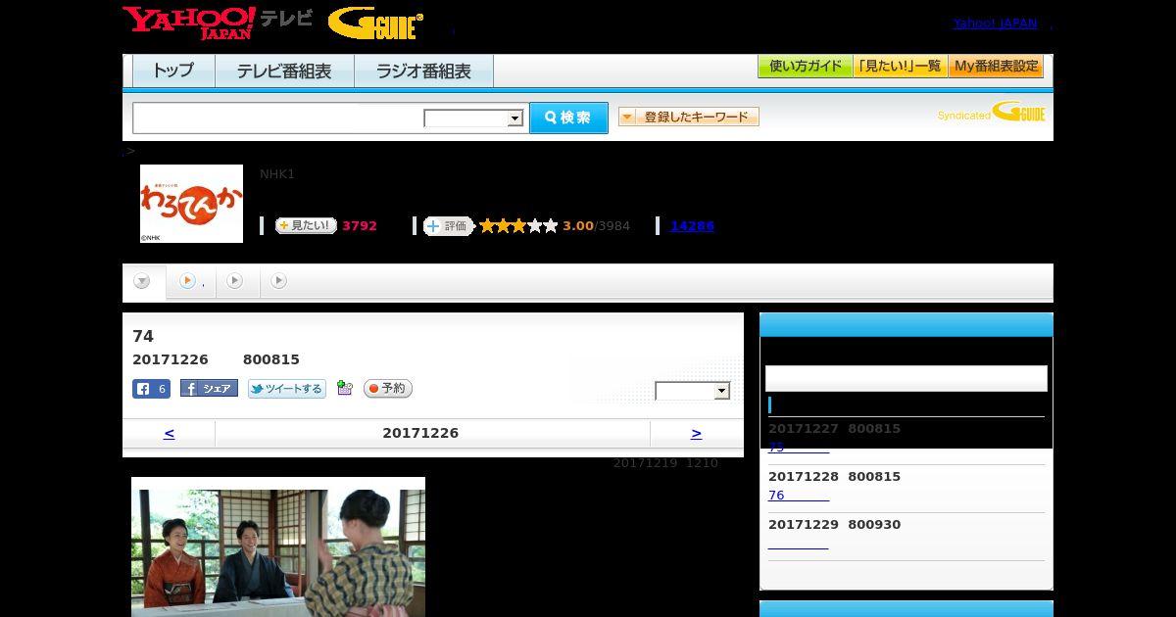Click the star rating display
The height and width of the screenshot is (617, 1176).
[x=518, y=226]
